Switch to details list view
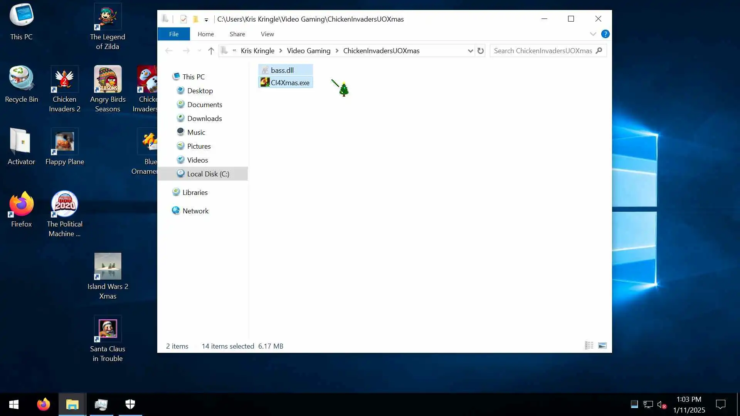The image size is (740, 416). tap(589, 346)
